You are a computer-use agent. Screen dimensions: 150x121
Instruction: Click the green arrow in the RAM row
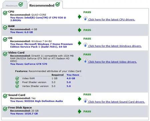[x=80, y=30]
